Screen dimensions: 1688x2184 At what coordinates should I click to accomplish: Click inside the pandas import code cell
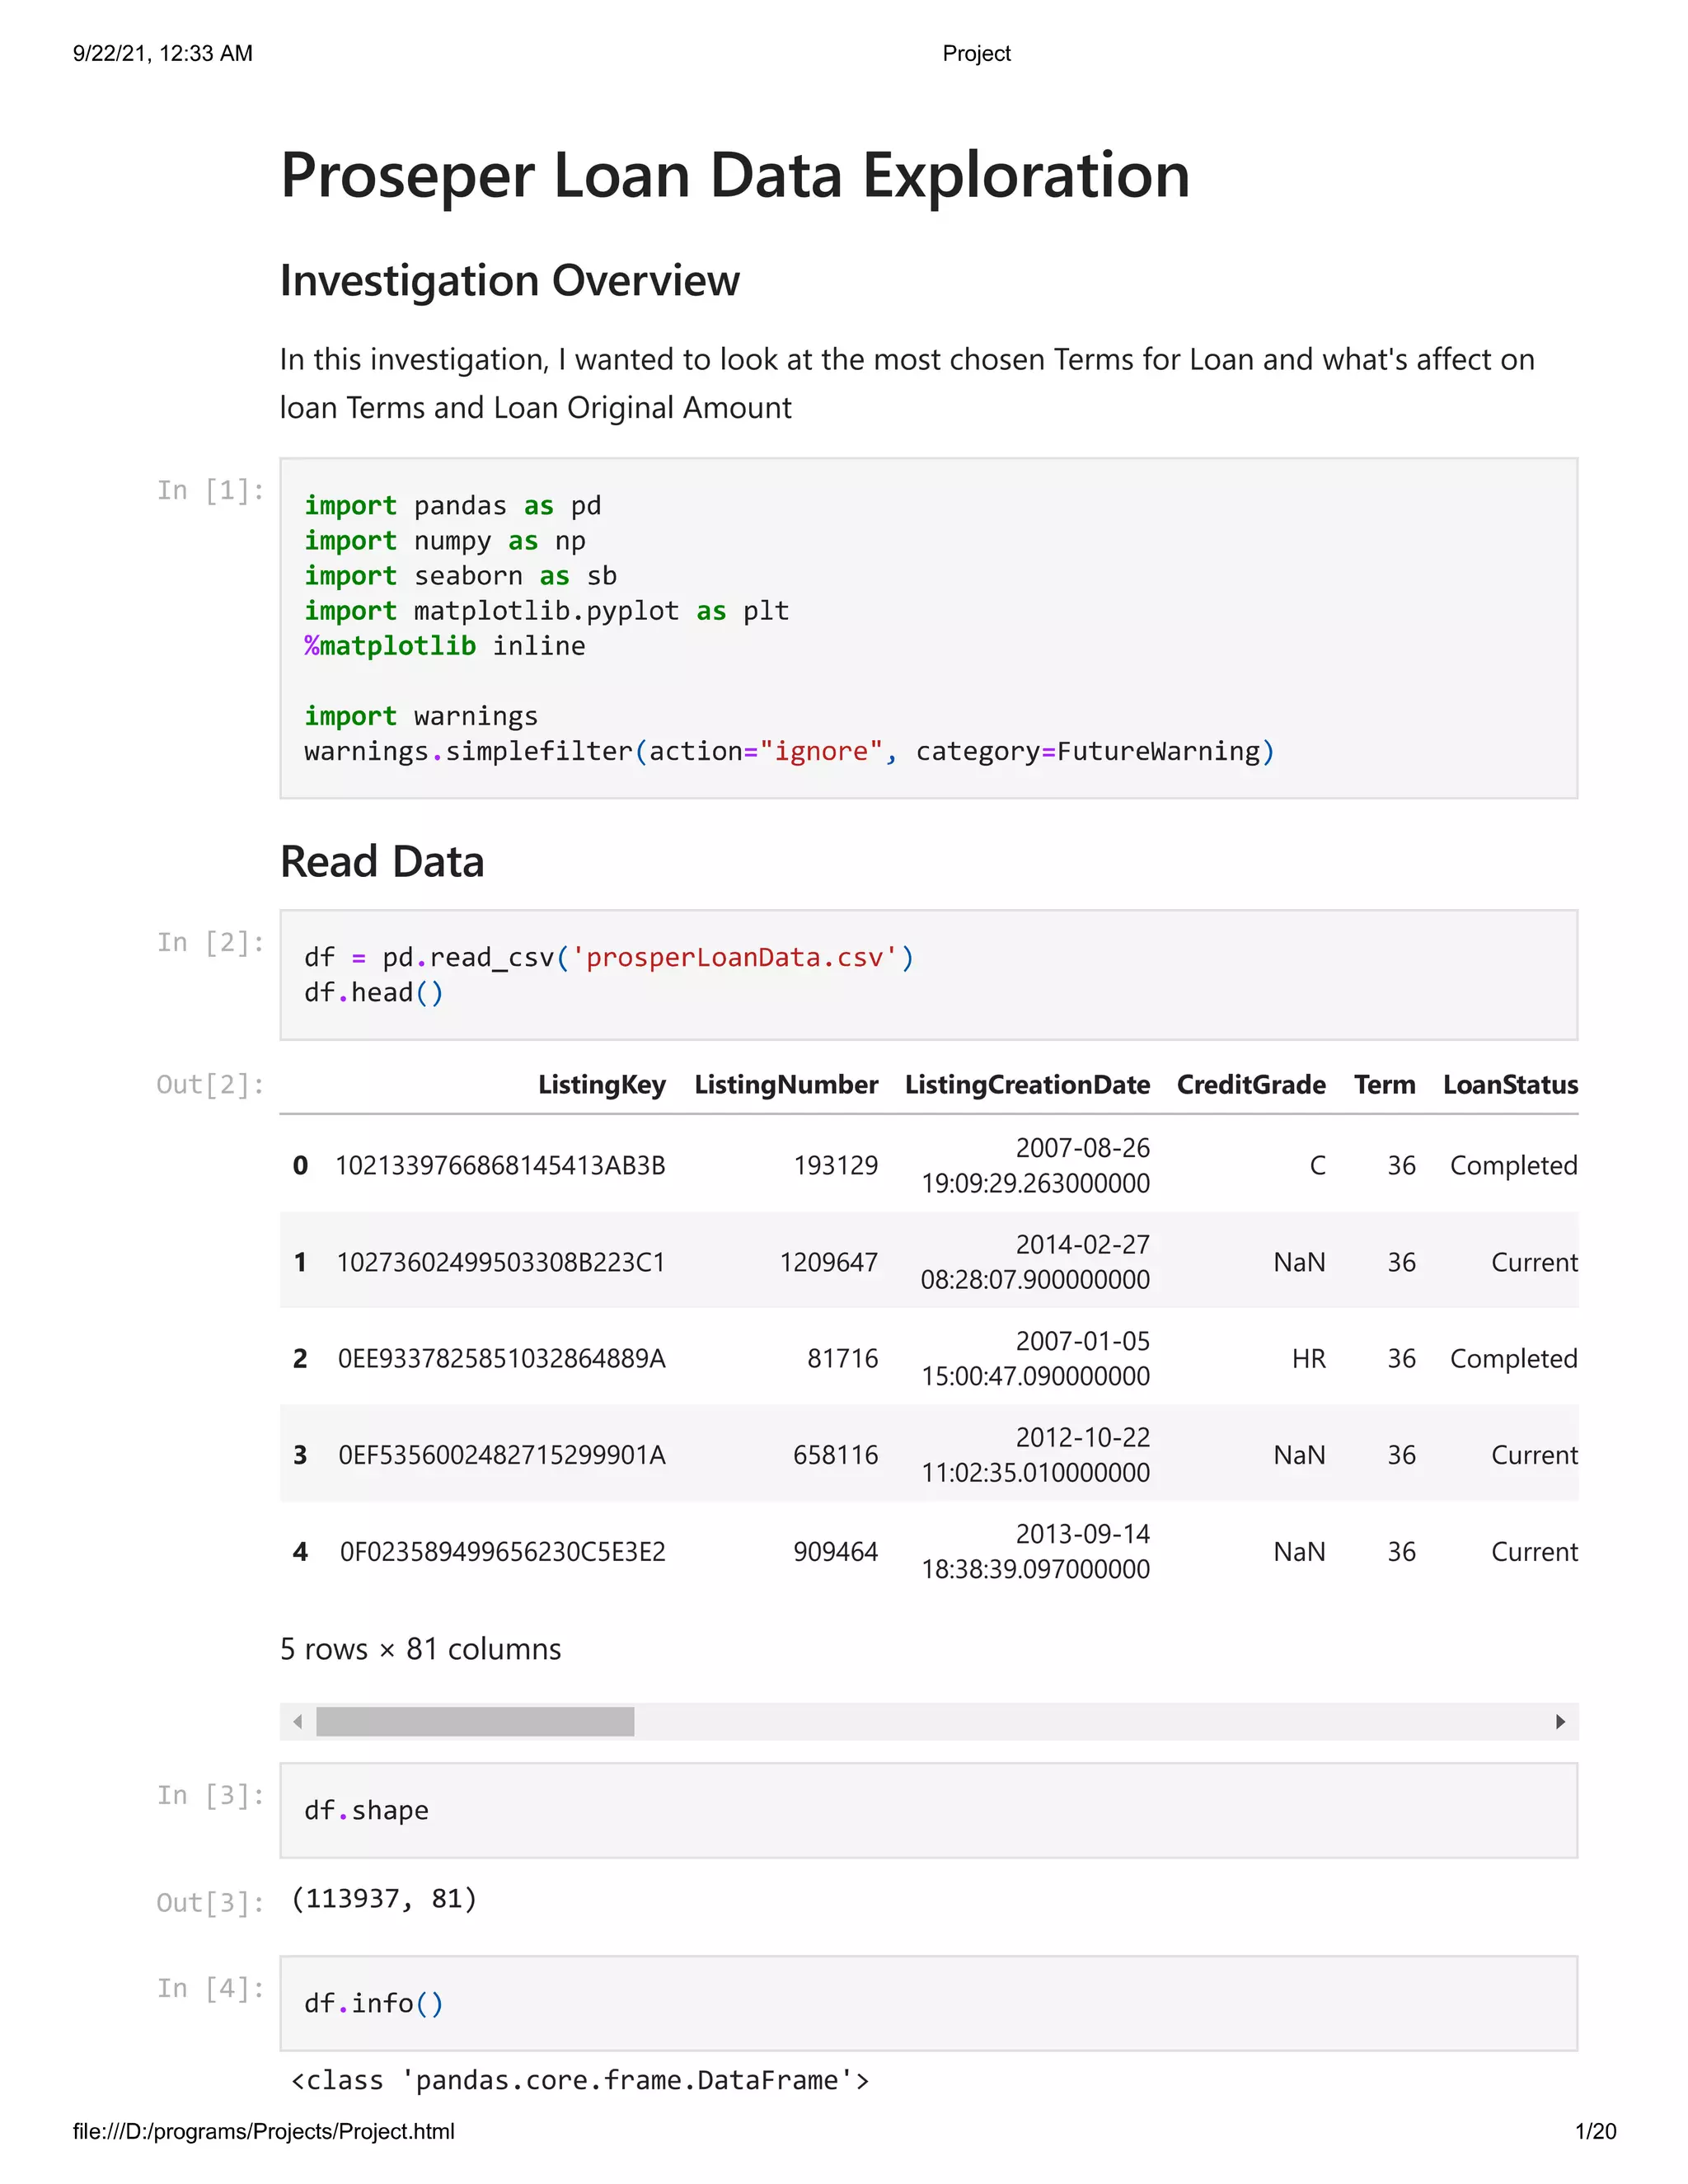tap(928, 628)
